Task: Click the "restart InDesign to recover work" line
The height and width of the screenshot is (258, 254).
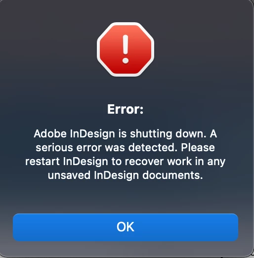Action: click(126, 162)
